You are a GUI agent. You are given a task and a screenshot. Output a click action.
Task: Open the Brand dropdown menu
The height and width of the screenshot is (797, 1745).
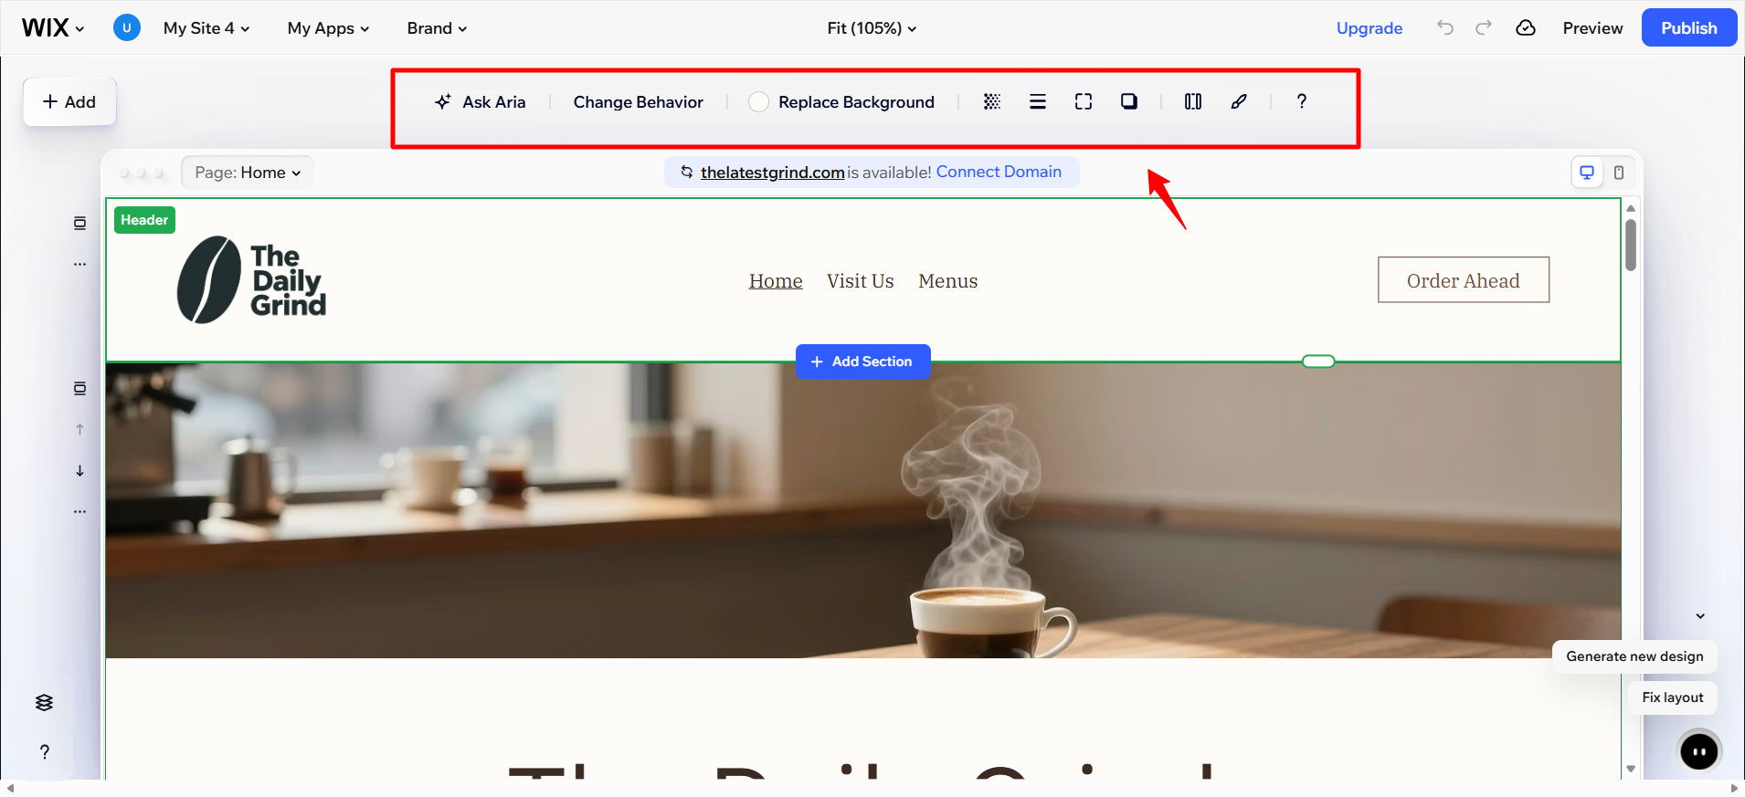pyautogui.click(x=437, y=28)
